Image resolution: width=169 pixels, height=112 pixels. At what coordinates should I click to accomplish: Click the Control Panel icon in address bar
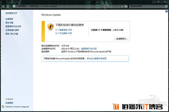(14, 6)
